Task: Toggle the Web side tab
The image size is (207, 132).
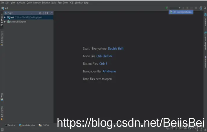Action: click(x=2, y=97)
